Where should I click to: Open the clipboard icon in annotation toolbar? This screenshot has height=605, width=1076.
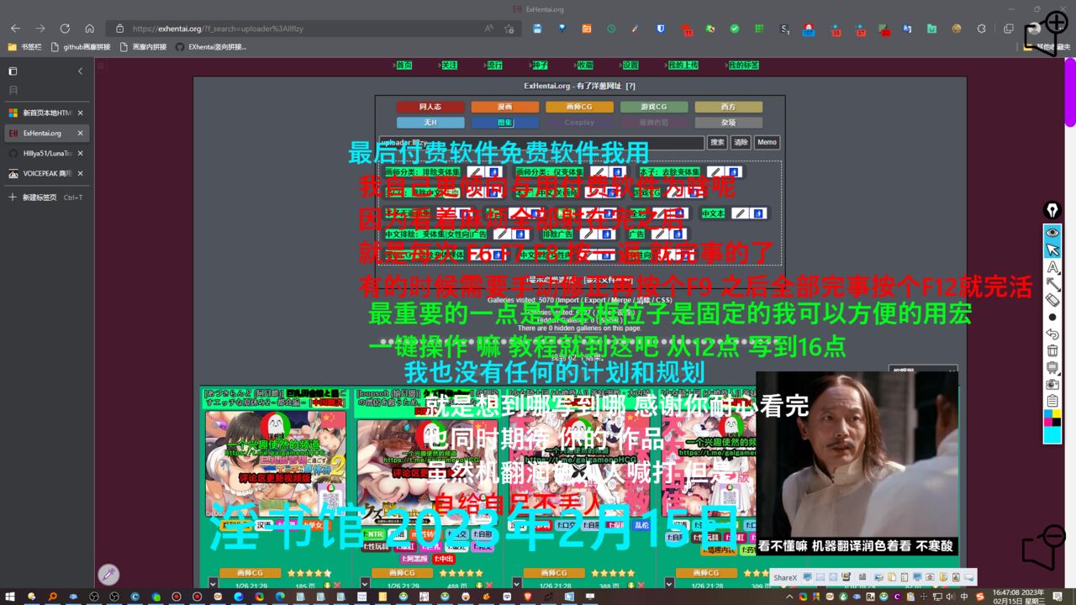[1052, 401]
